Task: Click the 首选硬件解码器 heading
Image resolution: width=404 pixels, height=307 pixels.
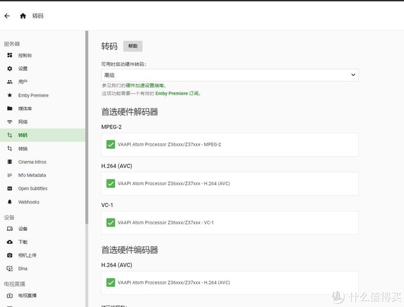Action: (130, 112)
